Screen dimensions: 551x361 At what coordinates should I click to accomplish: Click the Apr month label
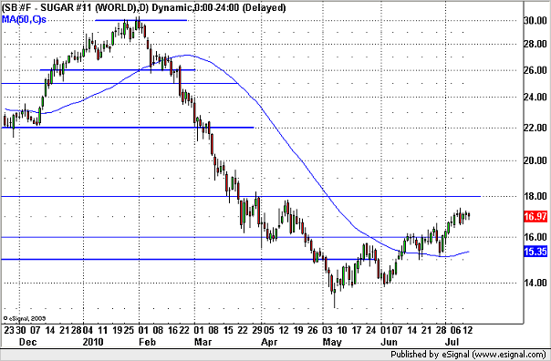pyautogui.click(x=269, y=342)
